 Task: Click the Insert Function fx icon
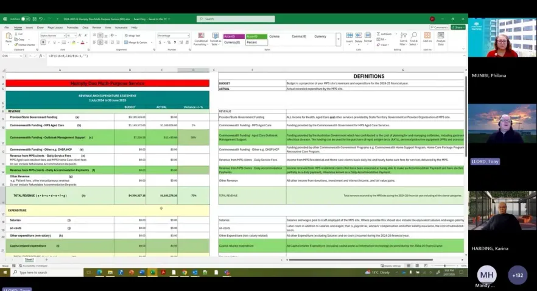(x=40, y=56)
